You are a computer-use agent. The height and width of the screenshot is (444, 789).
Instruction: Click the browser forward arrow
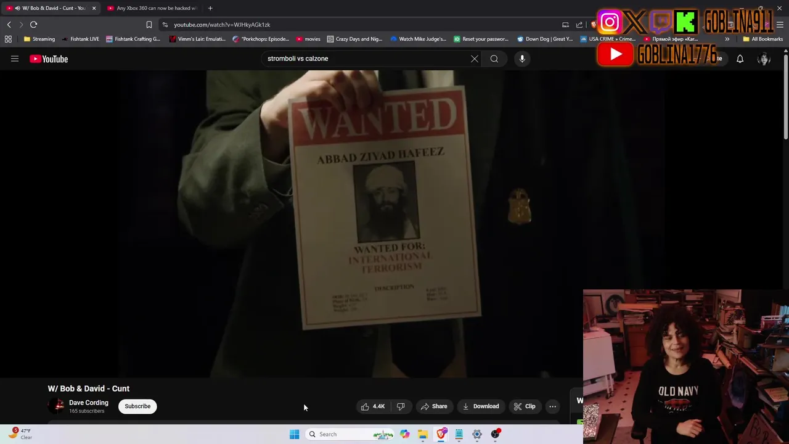click(21, 25)
